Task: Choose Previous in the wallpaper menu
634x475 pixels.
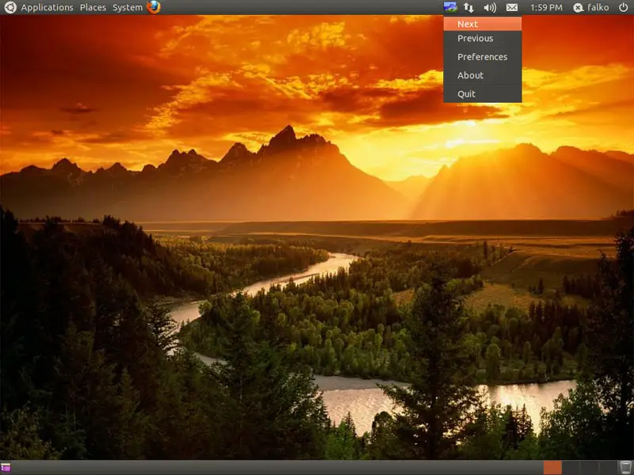Action: (x=483, y=38)
